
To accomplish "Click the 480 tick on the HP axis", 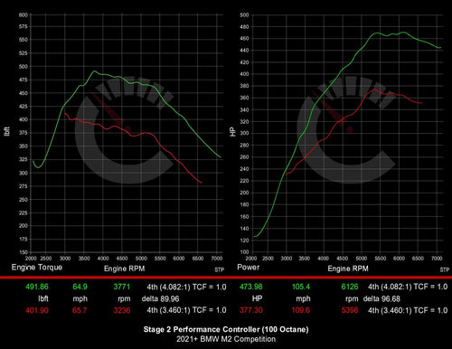I will [244, 27].
